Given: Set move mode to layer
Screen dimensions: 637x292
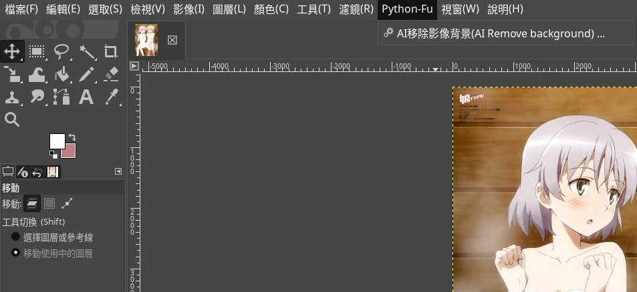Looking at the screenshot, I should tap(32, 204).
